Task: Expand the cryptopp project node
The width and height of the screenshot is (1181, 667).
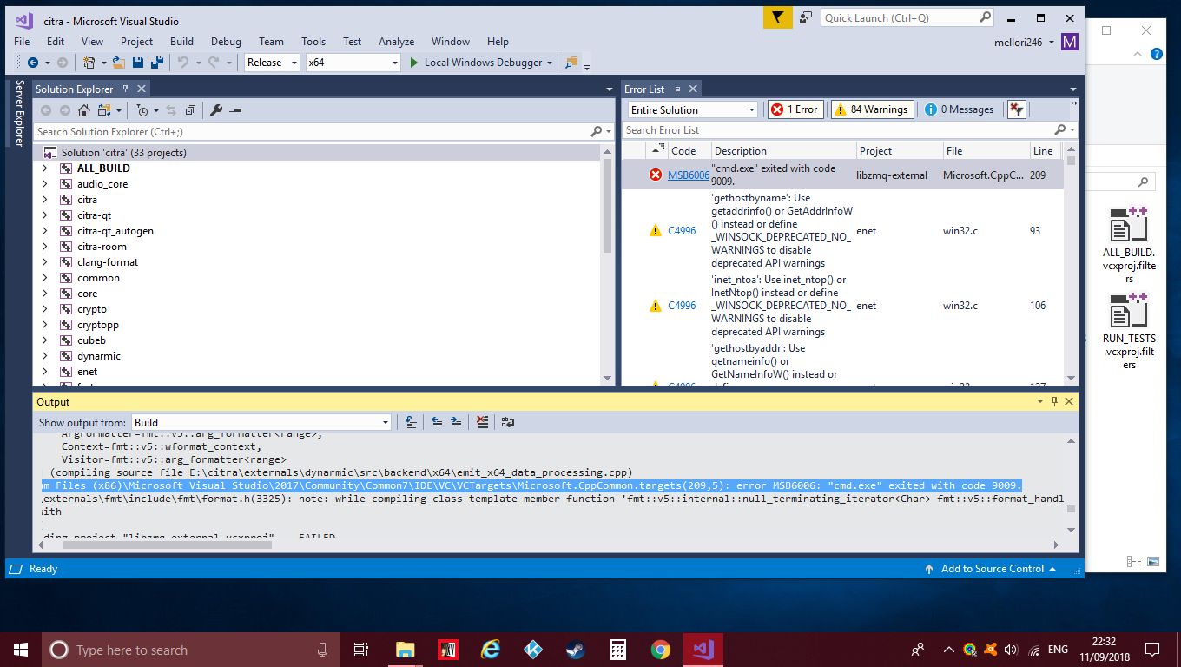Action: [45, 325]
